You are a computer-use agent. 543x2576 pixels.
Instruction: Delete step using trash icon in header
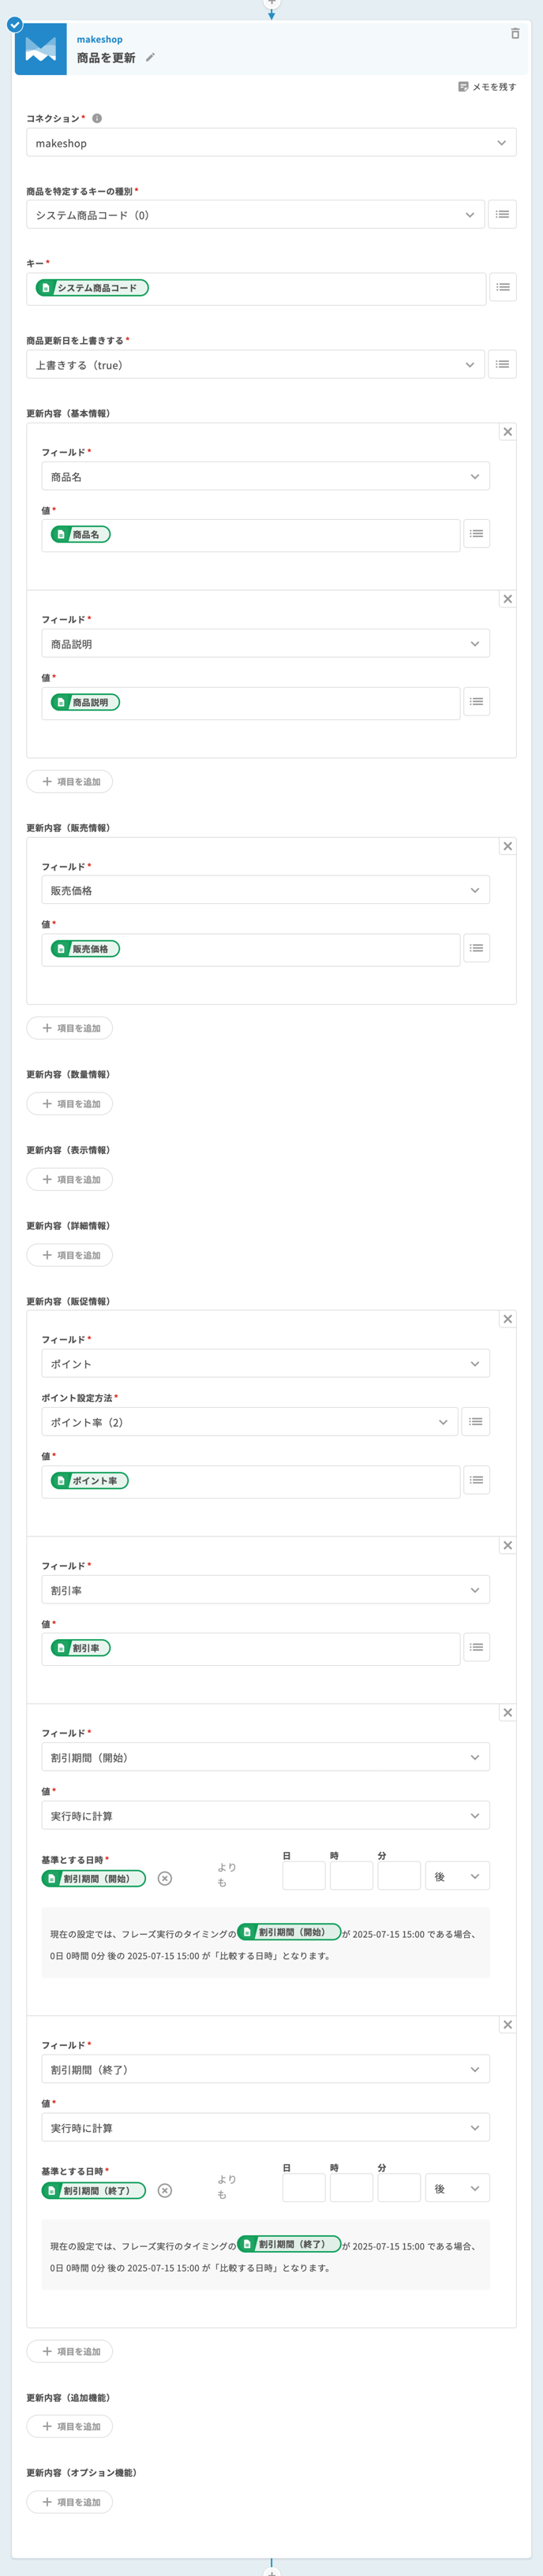515,34
